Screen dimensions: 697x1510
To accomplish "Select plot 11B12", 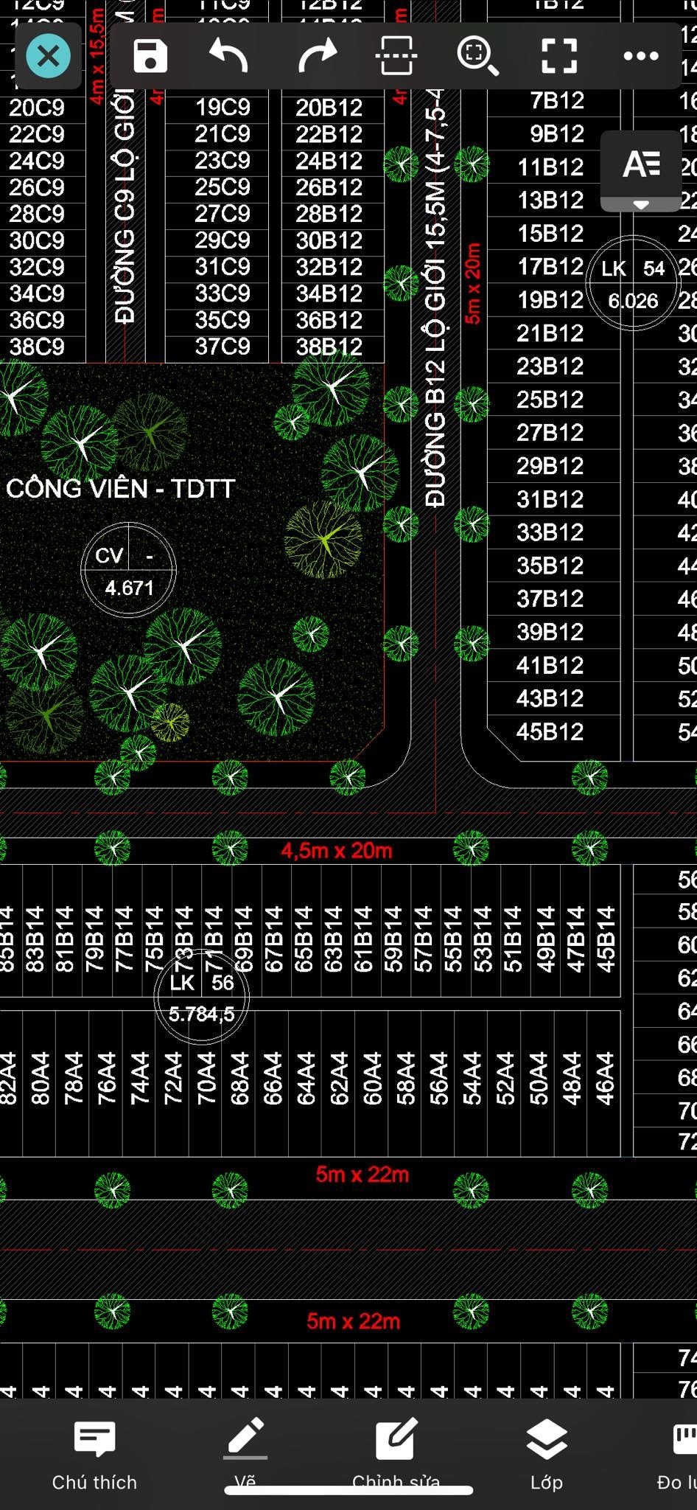I will tap(551, 168).
